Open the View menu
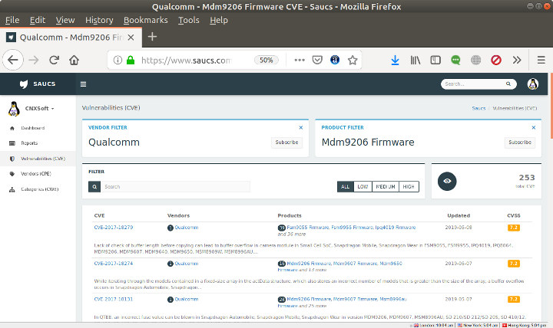The height and width of the screenshot is (328, 553). pyautogui.click(x=65, y=20)
